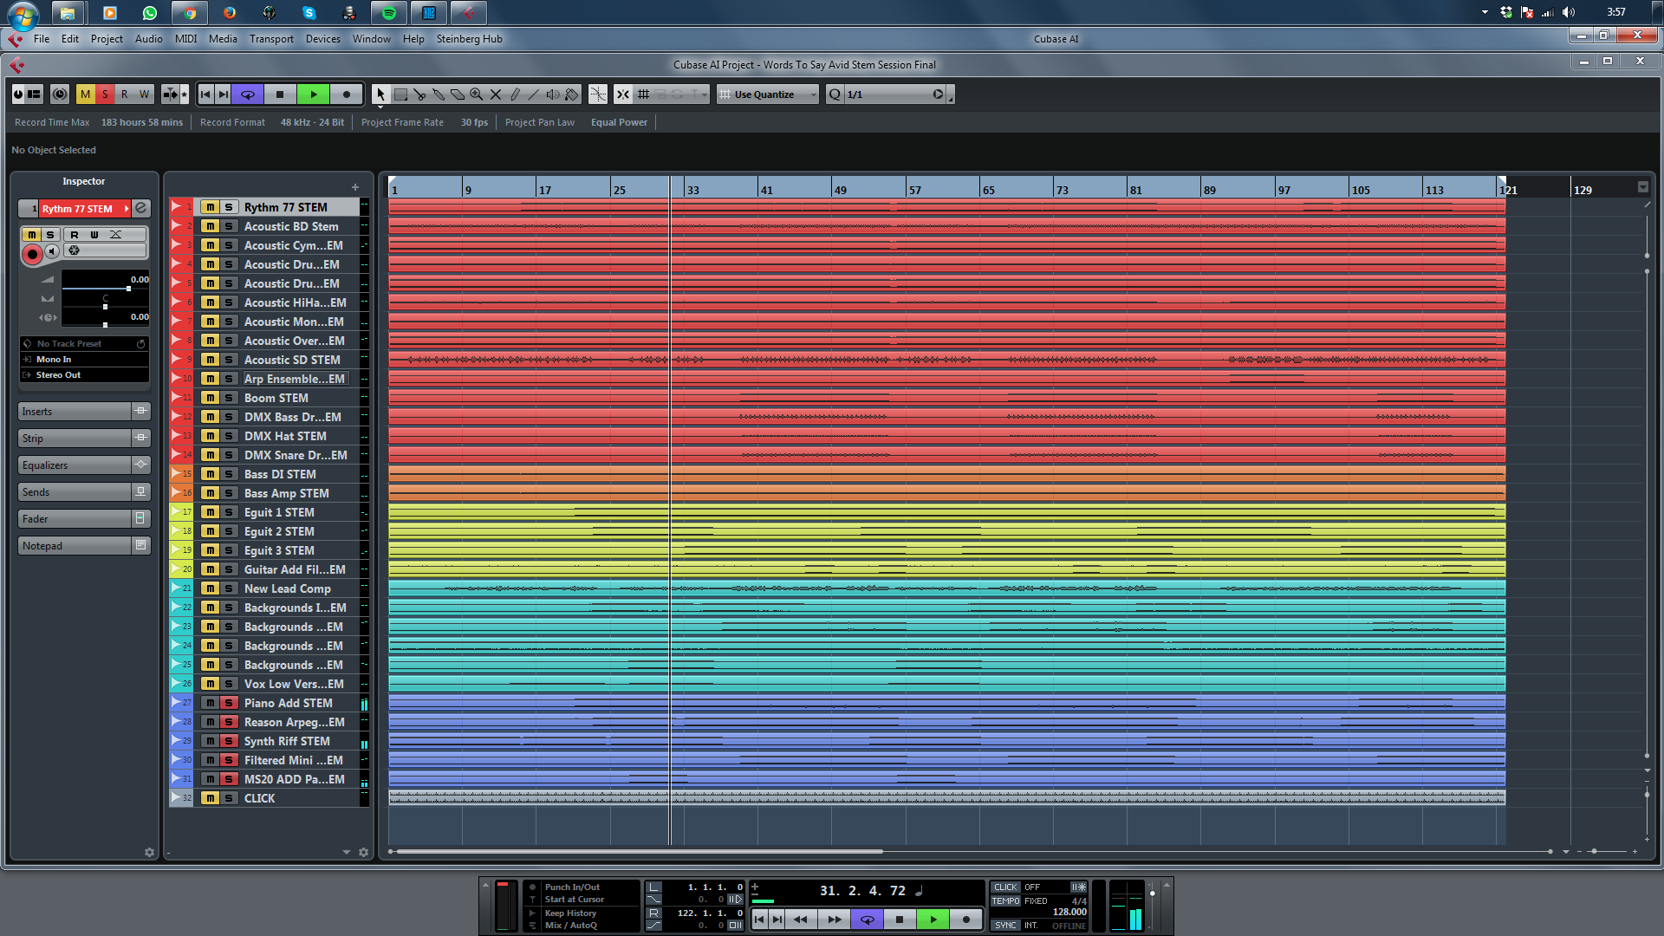1664x936 pixels.
Task: Select the Draw pencil tool
Action: pos(515,94)
